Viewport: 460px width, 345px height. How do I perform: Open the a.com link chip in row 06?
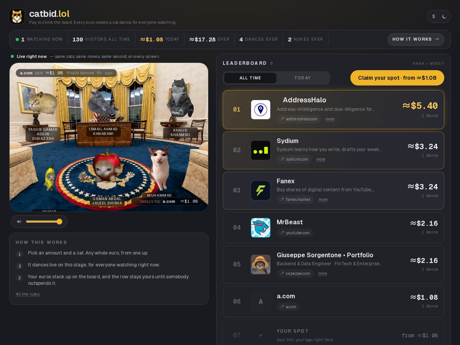click(288, 307)
